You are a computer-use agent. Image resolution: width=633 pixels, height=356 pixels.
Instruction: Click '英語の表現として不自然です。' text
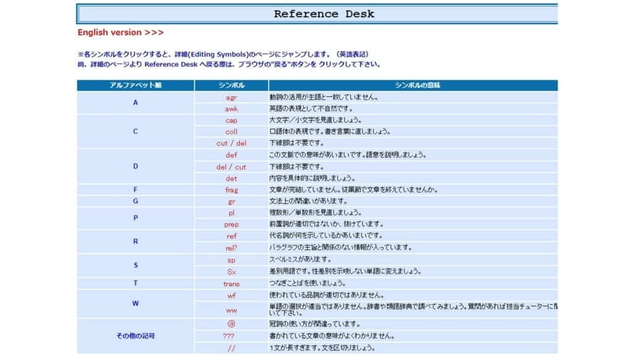[312, 109]
